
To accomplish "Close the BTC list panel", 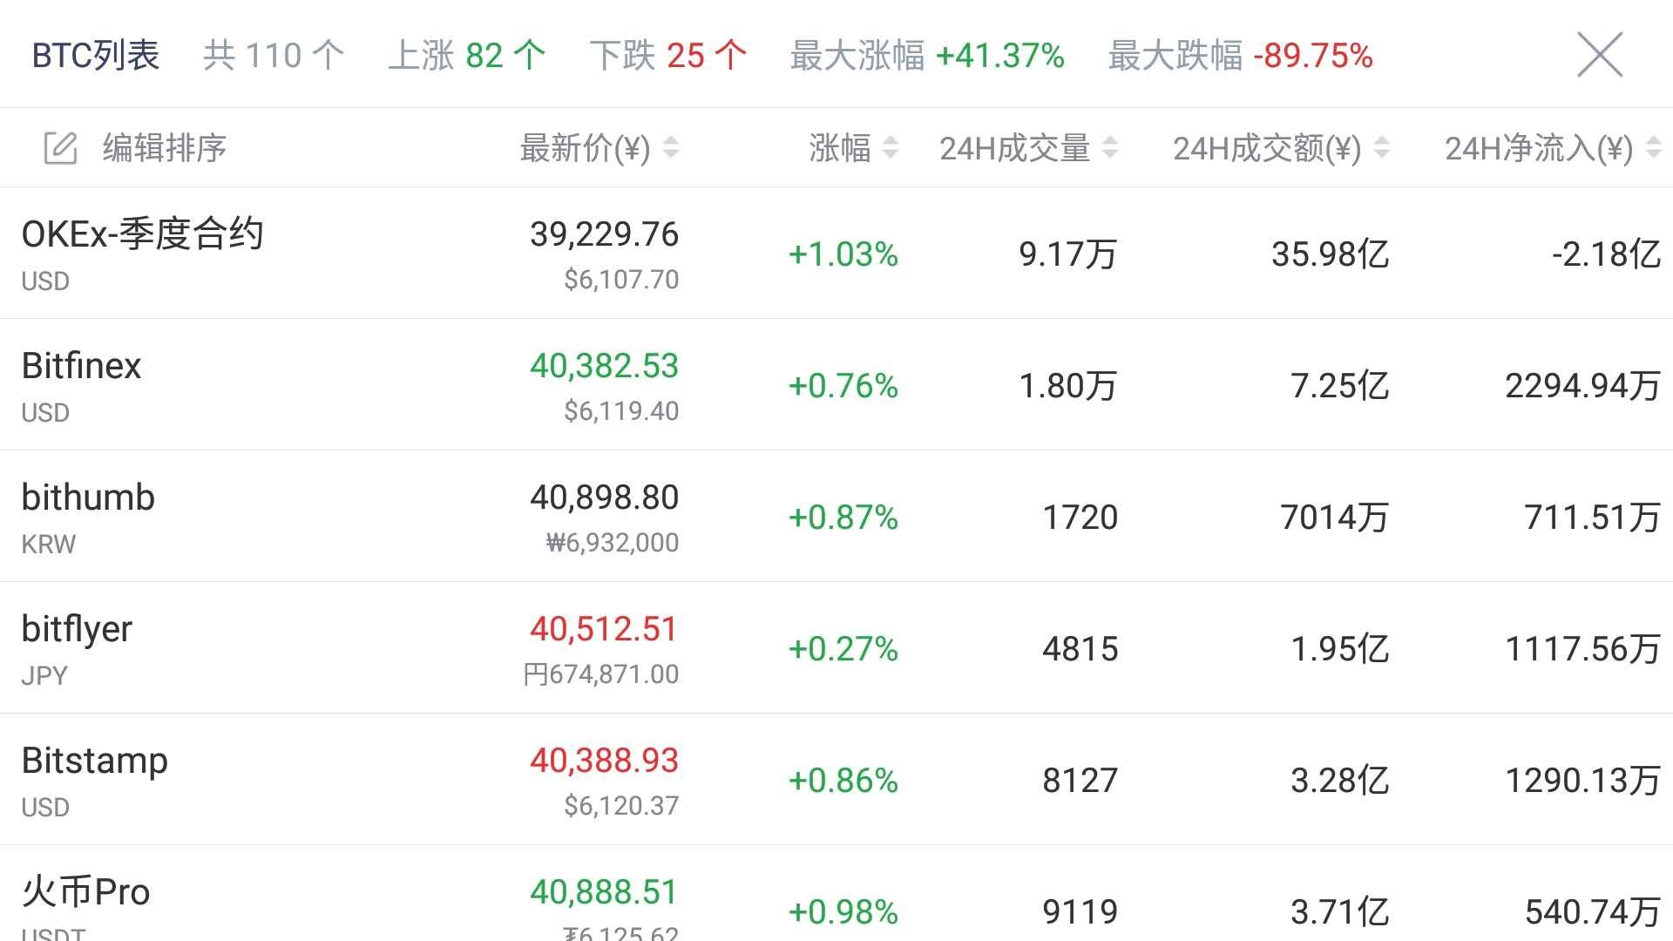I will point(1600,55).
